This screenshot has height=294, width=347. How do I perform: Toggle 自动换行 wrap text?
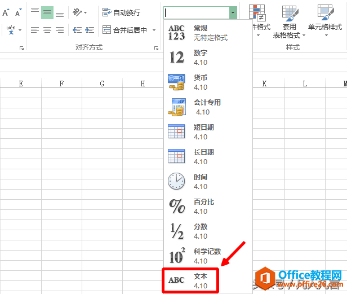[x=121, y=12]
